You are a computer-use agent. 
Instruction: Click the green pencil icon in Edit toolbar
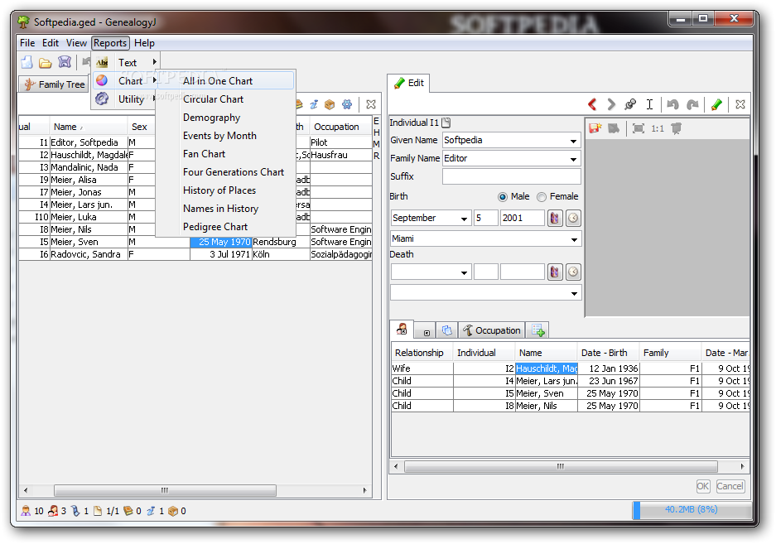(x=716, y=104)
